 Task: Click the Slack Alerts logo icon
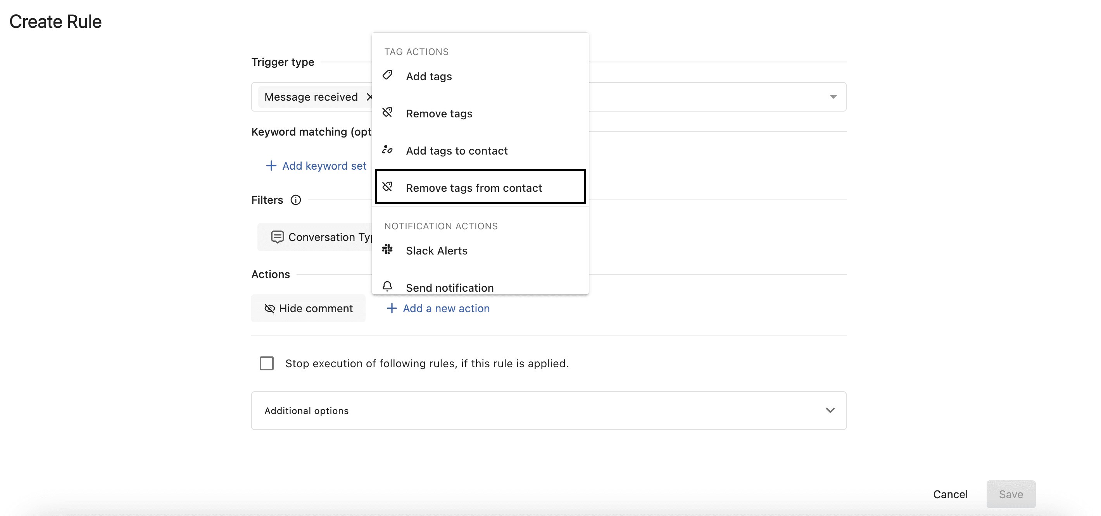387,249
